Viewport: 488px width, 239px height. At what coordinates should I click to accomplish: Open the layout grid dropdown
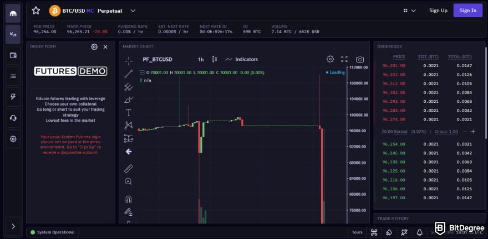409,11
